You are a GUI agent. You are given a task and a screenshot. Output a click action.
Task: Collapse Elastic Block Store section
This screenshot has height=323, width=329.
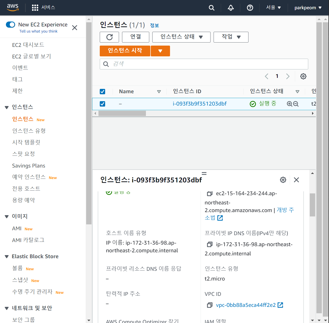(7, 257)
